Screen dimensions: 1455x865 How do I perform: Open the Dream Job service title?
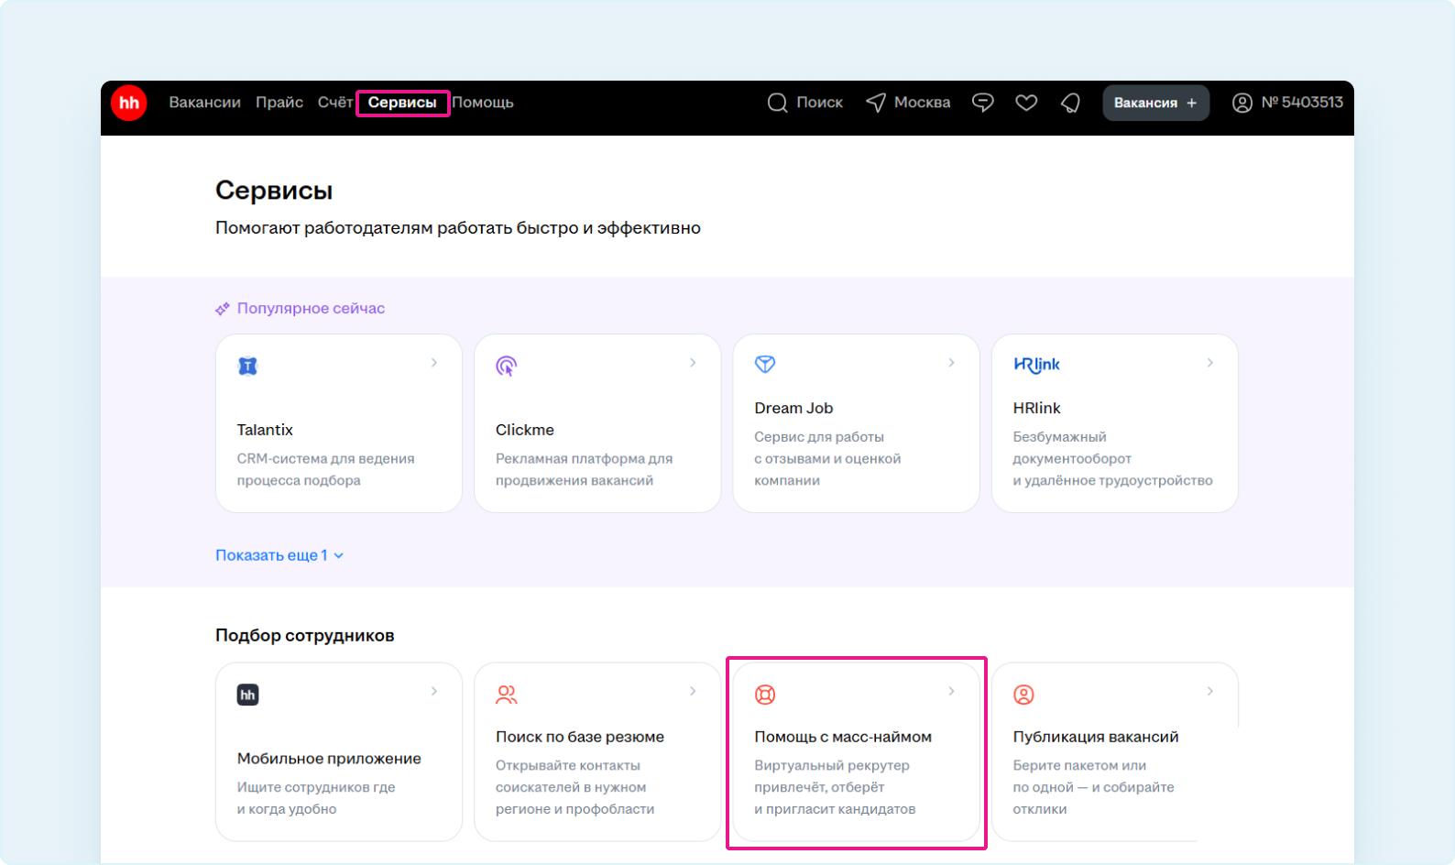793,408
